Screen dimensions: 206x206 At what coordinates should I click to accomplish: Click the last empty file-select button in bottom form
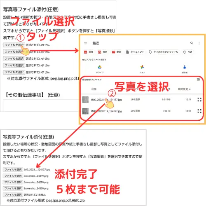[x=13, y=194]
